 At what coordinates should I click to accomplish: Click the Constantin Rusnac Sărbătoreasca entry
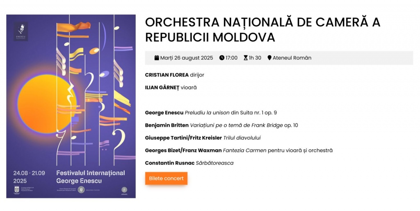click(189, 163)
